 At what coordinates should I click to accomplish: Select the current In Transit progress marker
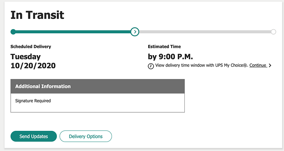click(x=135, y=32)
